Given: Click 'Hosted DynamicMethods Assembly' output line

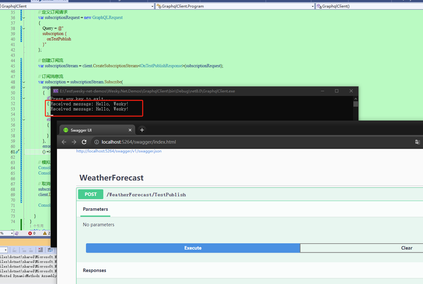Looking at the screenshot, I should point(28,276).
